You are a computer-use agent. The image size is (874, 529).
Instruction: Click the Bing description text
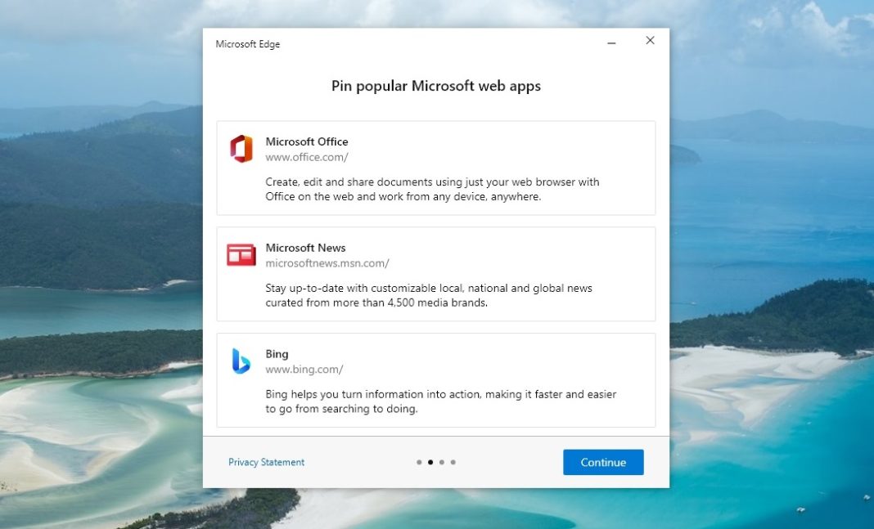(x=441, y=401)
